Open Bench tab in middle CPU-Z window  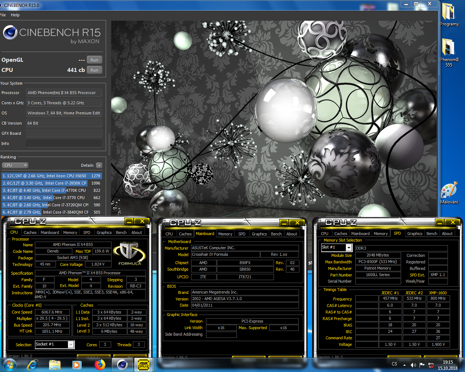[x=276, y=234]
